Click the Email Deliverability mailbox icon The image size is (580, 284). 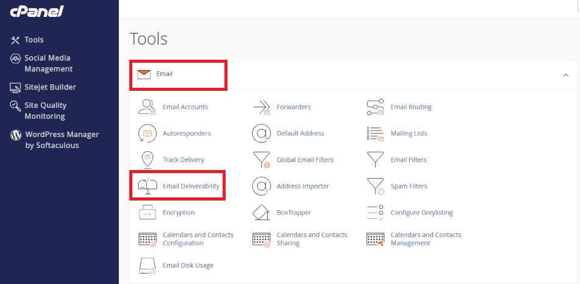(147, 186)
